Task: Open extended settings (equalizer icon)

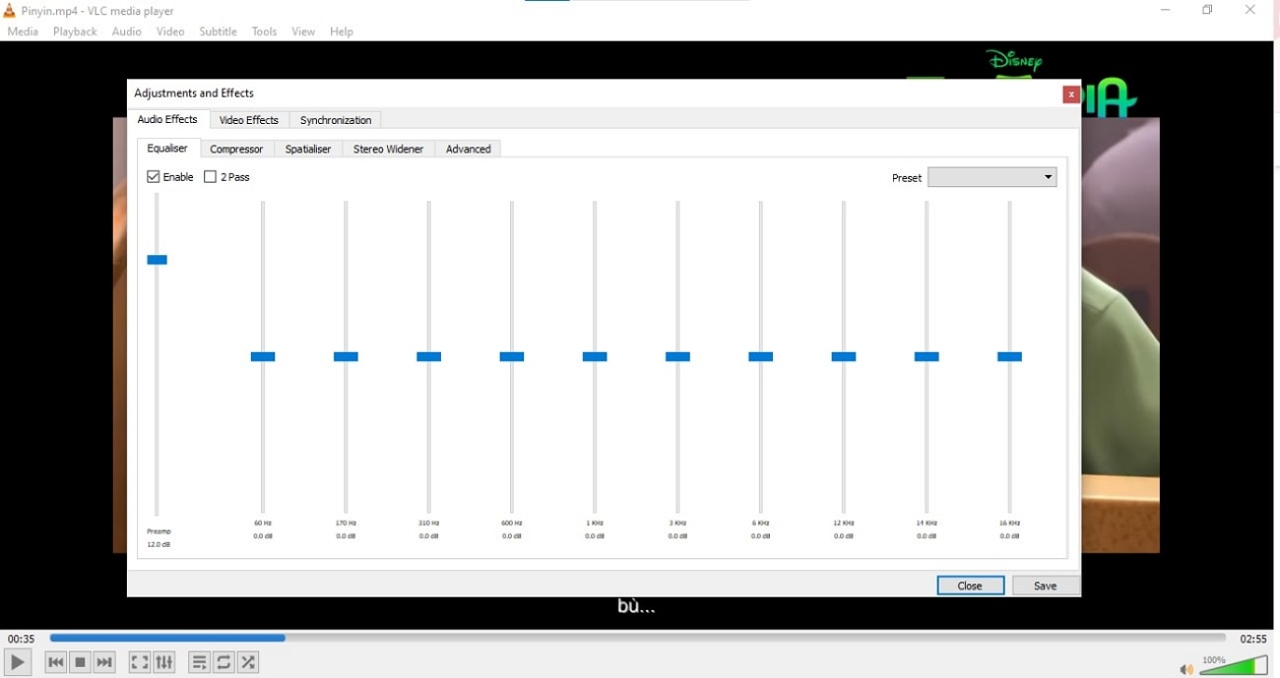Action: 164,662
